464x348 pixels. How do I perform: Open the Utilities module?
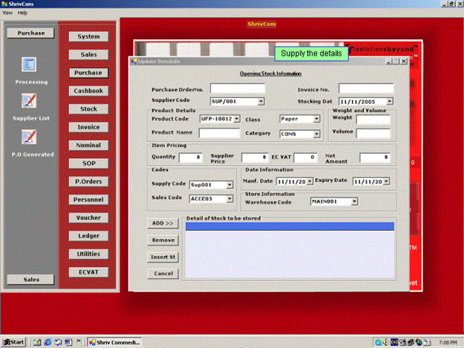coord(88,254)
